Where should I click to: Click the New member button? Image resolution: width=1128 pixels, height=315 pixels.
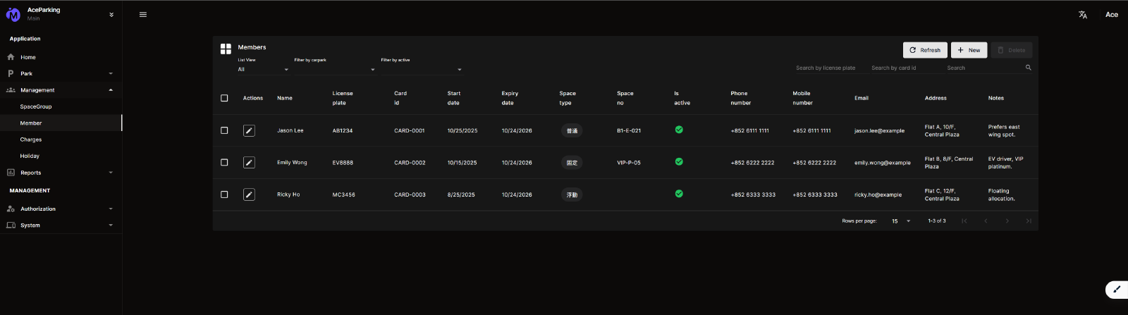[969, 50]
